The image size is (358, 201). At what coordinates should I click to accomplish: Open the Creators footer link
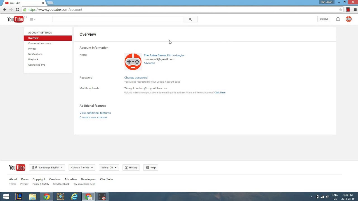pyautogui.click(x=55, y=179)
